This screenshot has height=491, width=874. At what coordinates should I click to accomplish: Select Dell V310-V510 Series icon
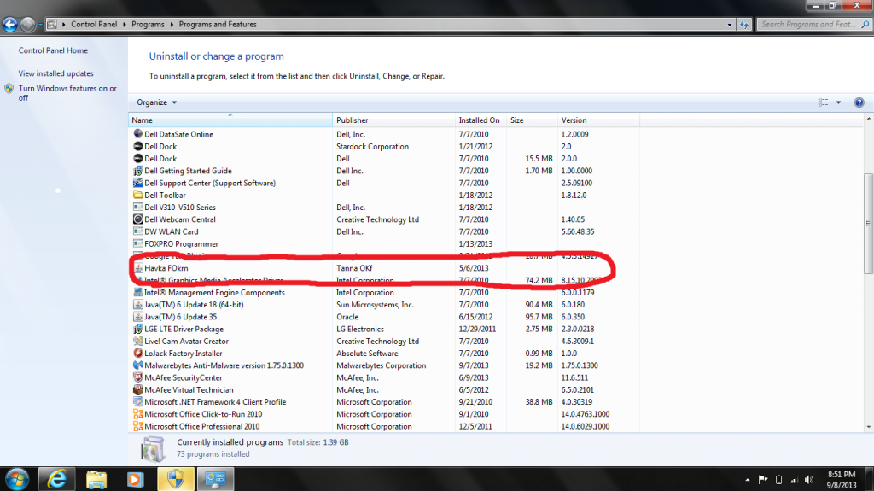[137, 207]
